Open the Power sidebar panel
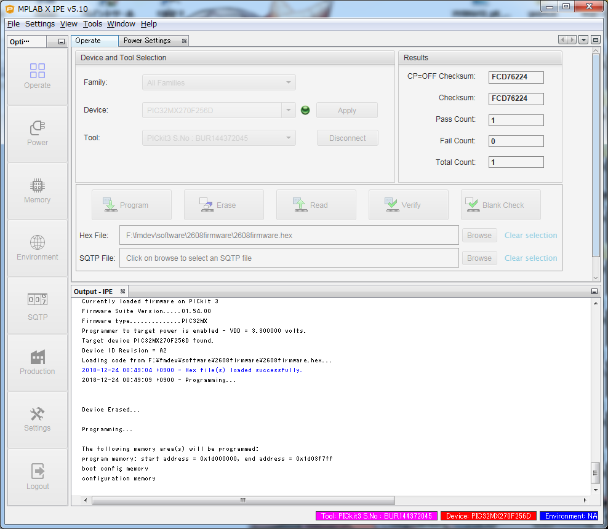Viewport: 608px width, 529px height. click(x=38, y=133)
